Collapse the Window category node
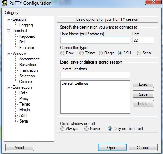Image resolution: width=163 pixels, height=154 pixels. pyautogui.click(x=9, y=53)
